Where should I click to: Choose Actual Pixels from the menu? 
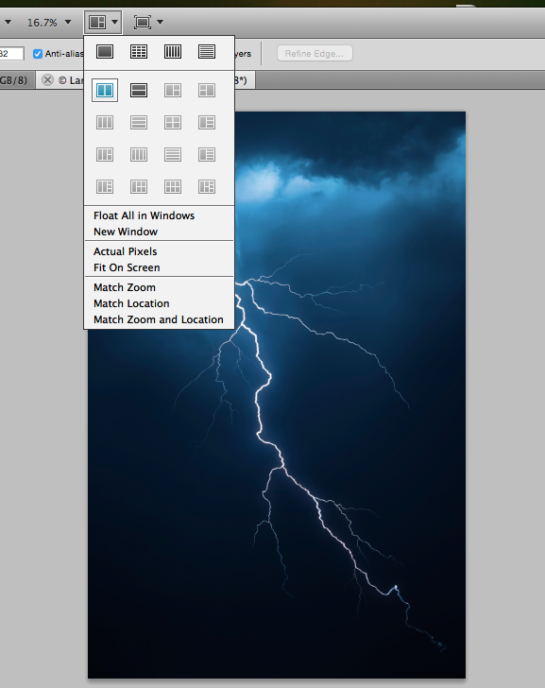pos(125,251)
